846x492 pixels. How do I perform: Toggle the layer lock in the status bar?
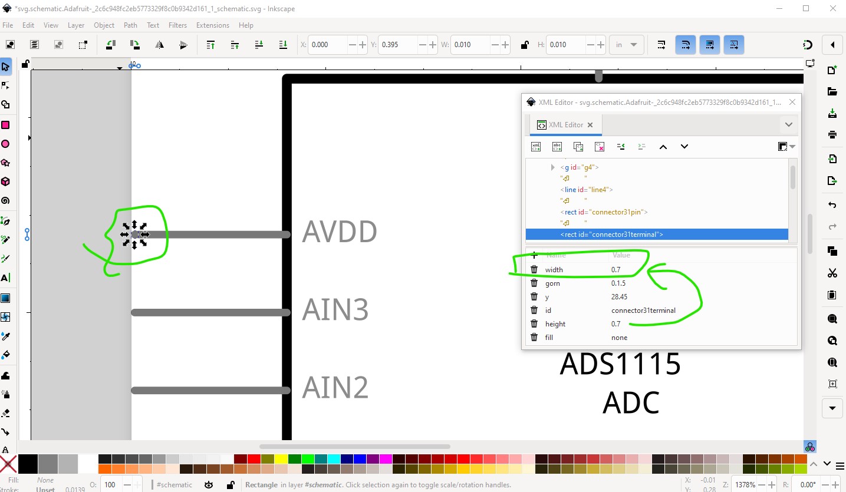coord(231,485)
